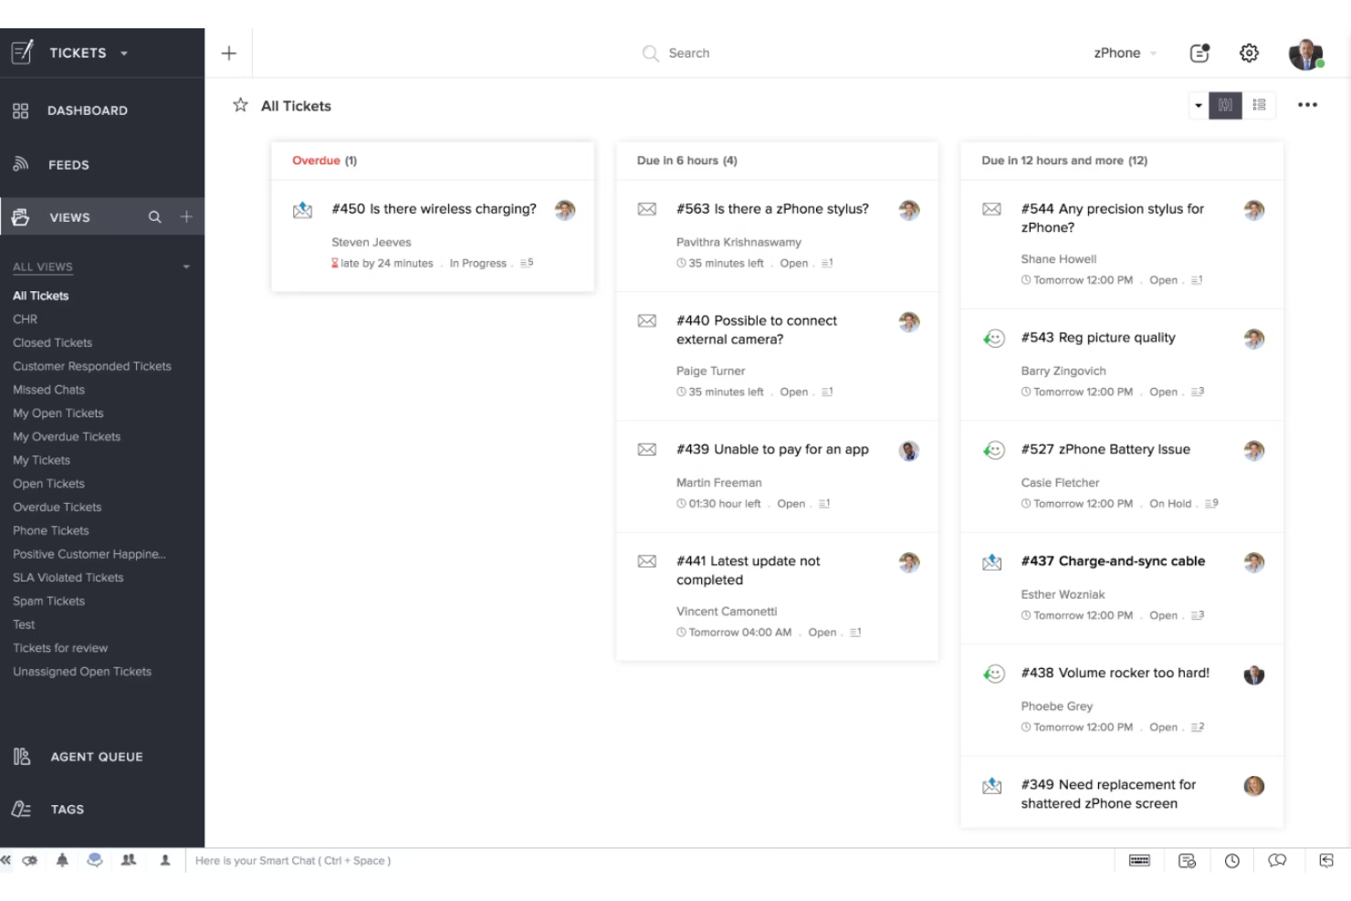This screenshot has width=1351, height=901.
Task: Open the zPhone department selector
Action: coord(1123,52)
